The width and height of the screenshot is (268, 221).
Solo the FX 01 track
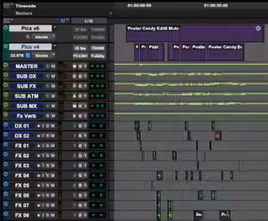[x=48, y=146]
